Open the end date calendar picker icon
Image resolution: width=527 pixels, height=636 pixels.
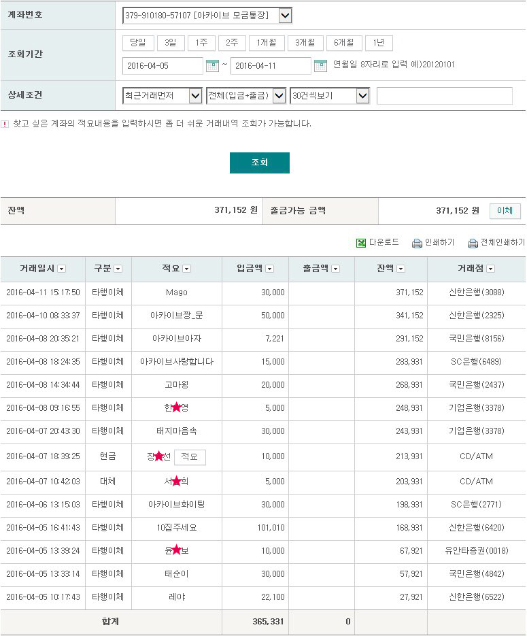320,65
